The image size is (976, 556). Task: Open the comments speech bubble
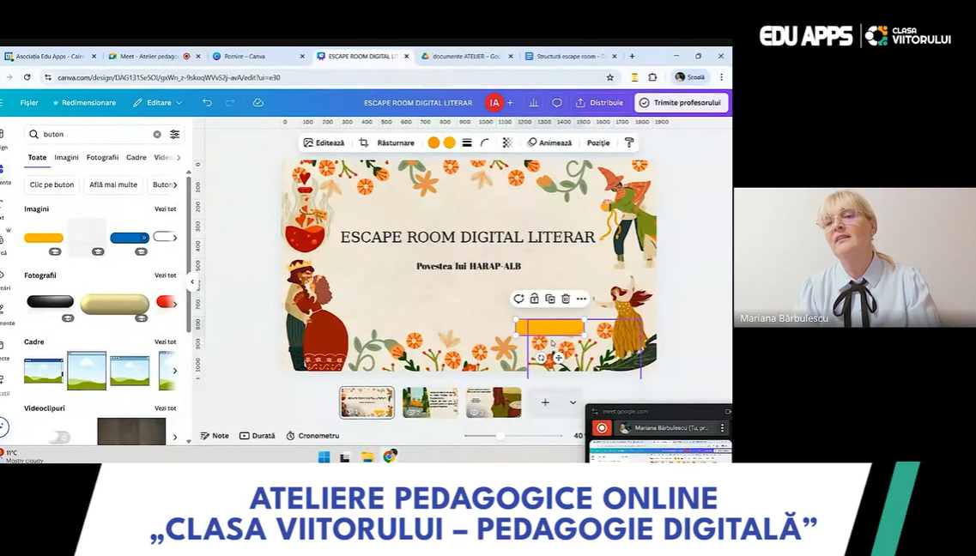click(557, 103)
